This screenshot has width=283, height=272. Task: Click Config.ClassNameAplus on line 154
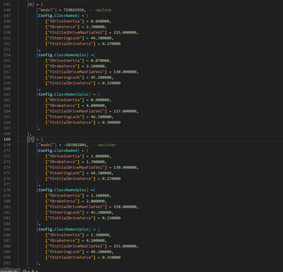coord(62,55)
